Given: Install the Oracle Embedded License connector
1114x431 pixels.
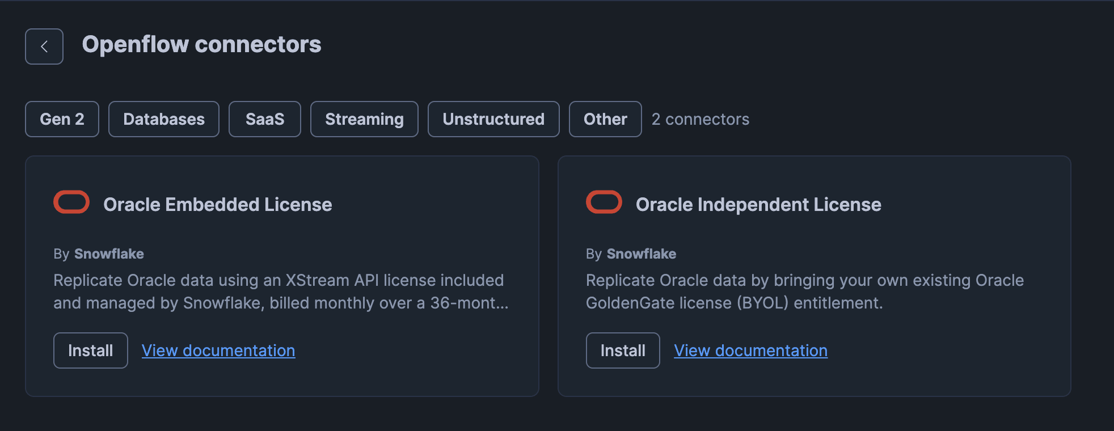Looking at the screenshot, I should coord(91,350).
